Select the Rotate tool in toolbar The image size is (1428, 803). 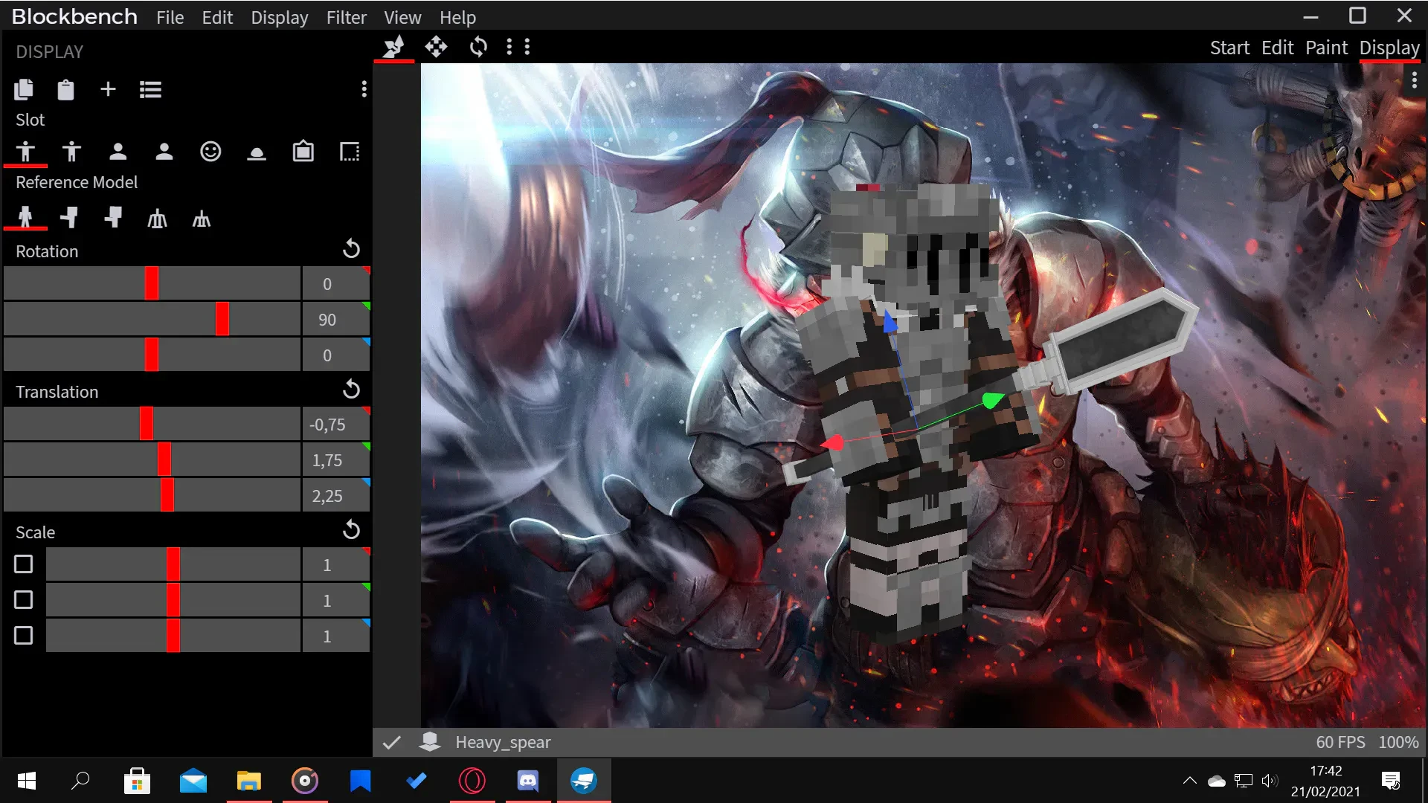pyautogui.click(x=478, y=47)
